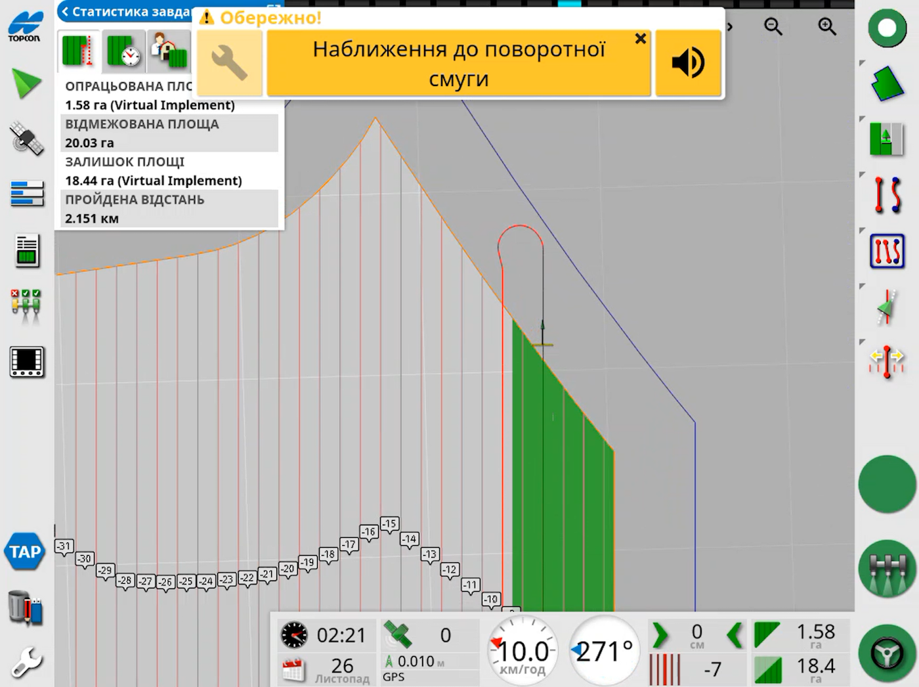Expand the headland turn pattern menu
The image size is (919, 687).
coord(887,252)
